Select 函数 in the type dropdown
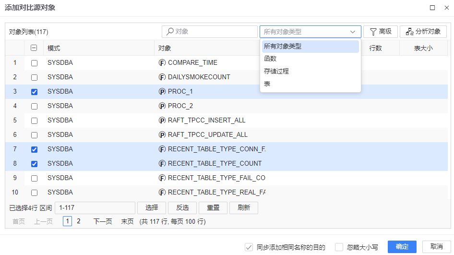Screen dimensions: 454x255 (311, 59)
